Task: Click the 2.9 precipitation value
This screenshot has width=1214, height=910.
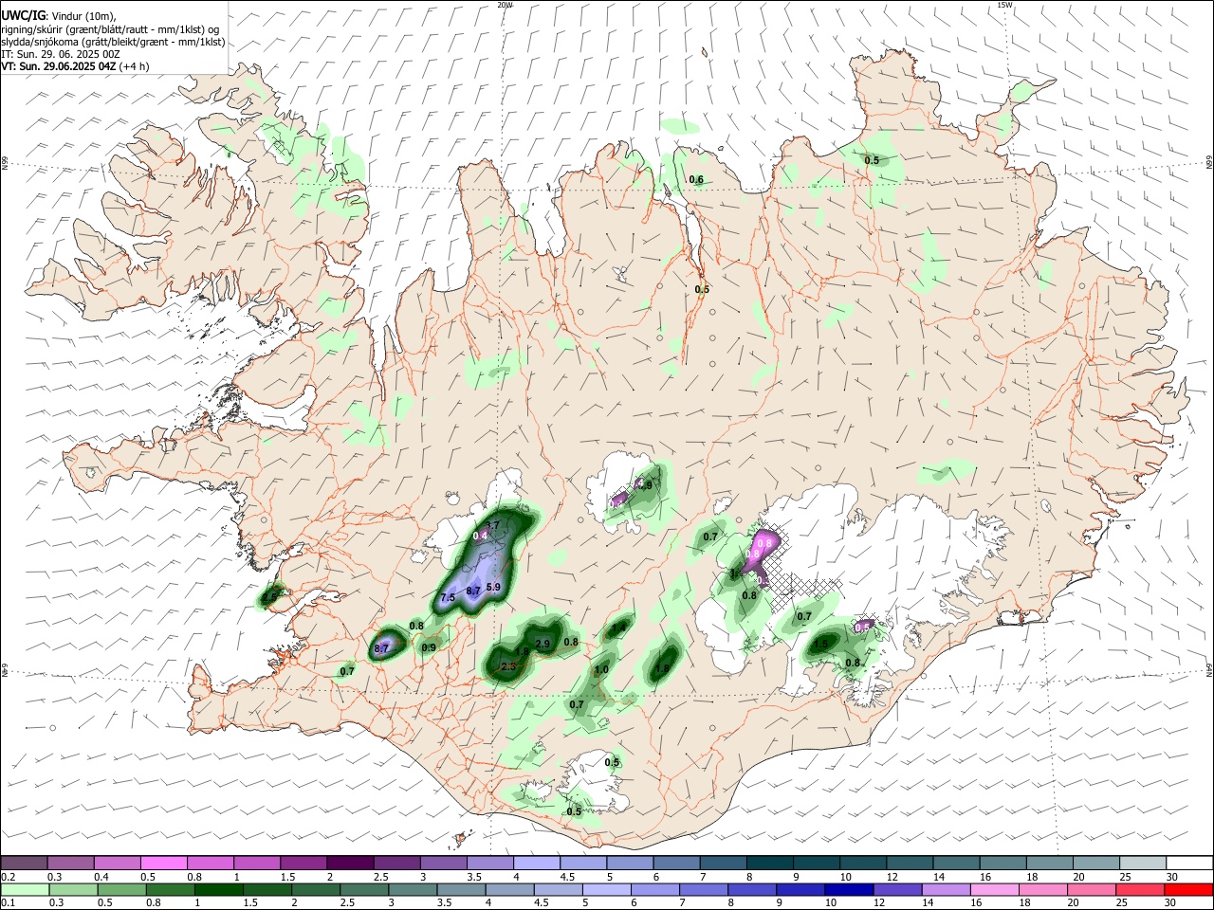Action: 543,644
